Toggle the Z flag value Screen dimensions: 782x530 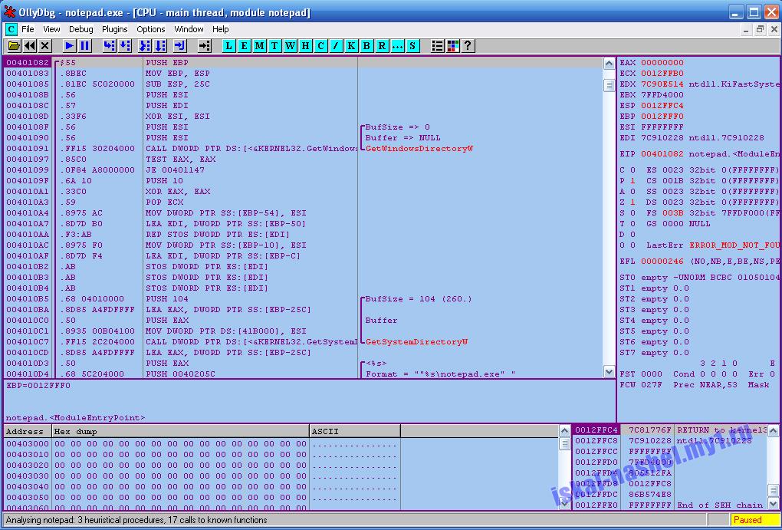[x=632, y=202]
